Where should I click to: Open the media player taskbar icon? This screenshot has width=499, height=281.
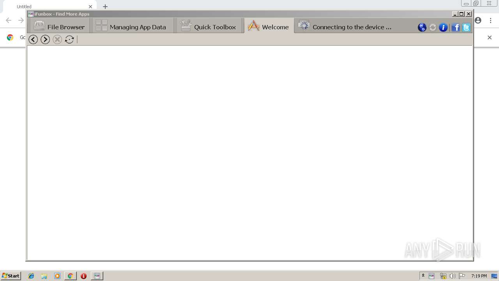(57, 276)
